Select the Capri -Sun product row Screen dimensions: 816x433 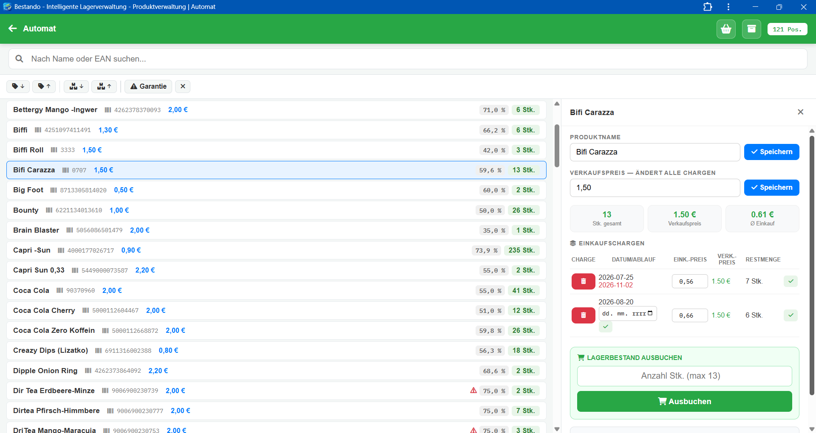(276, 250)
